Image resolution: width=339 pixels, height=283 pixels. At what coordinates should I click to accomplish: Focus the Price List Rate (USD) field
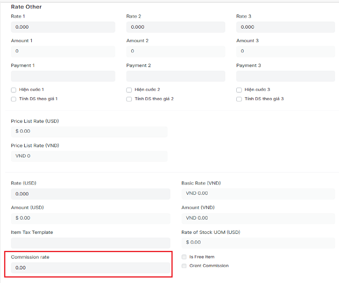tap(89, 131)
